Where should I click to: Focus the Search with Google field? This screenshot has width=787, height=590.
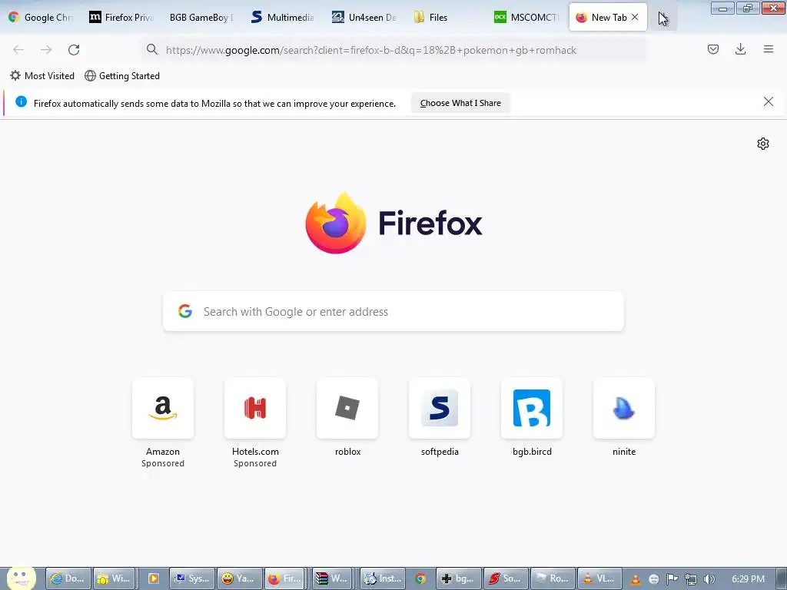click(x=393, y=311)
